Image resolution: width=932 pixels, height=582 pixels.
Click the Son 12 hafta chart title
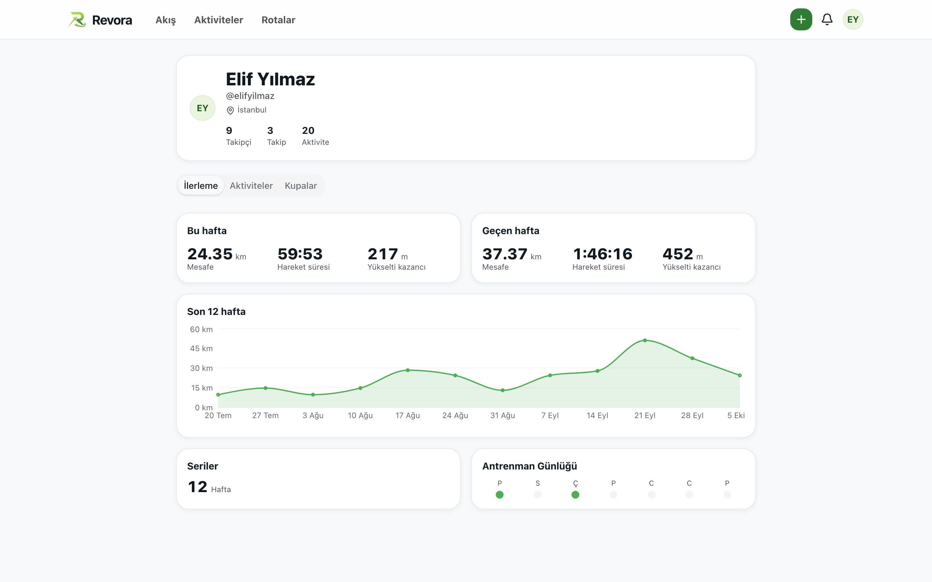point(216,311)
